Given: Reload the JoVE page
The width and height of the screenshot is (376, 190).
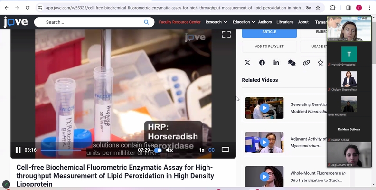Looking at the screenshot, I should click(28, 8).
